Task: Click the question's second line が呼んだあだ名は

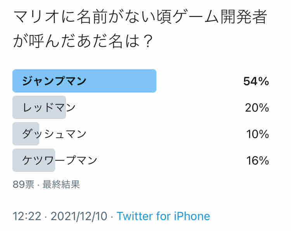Action: click(76, 41)
